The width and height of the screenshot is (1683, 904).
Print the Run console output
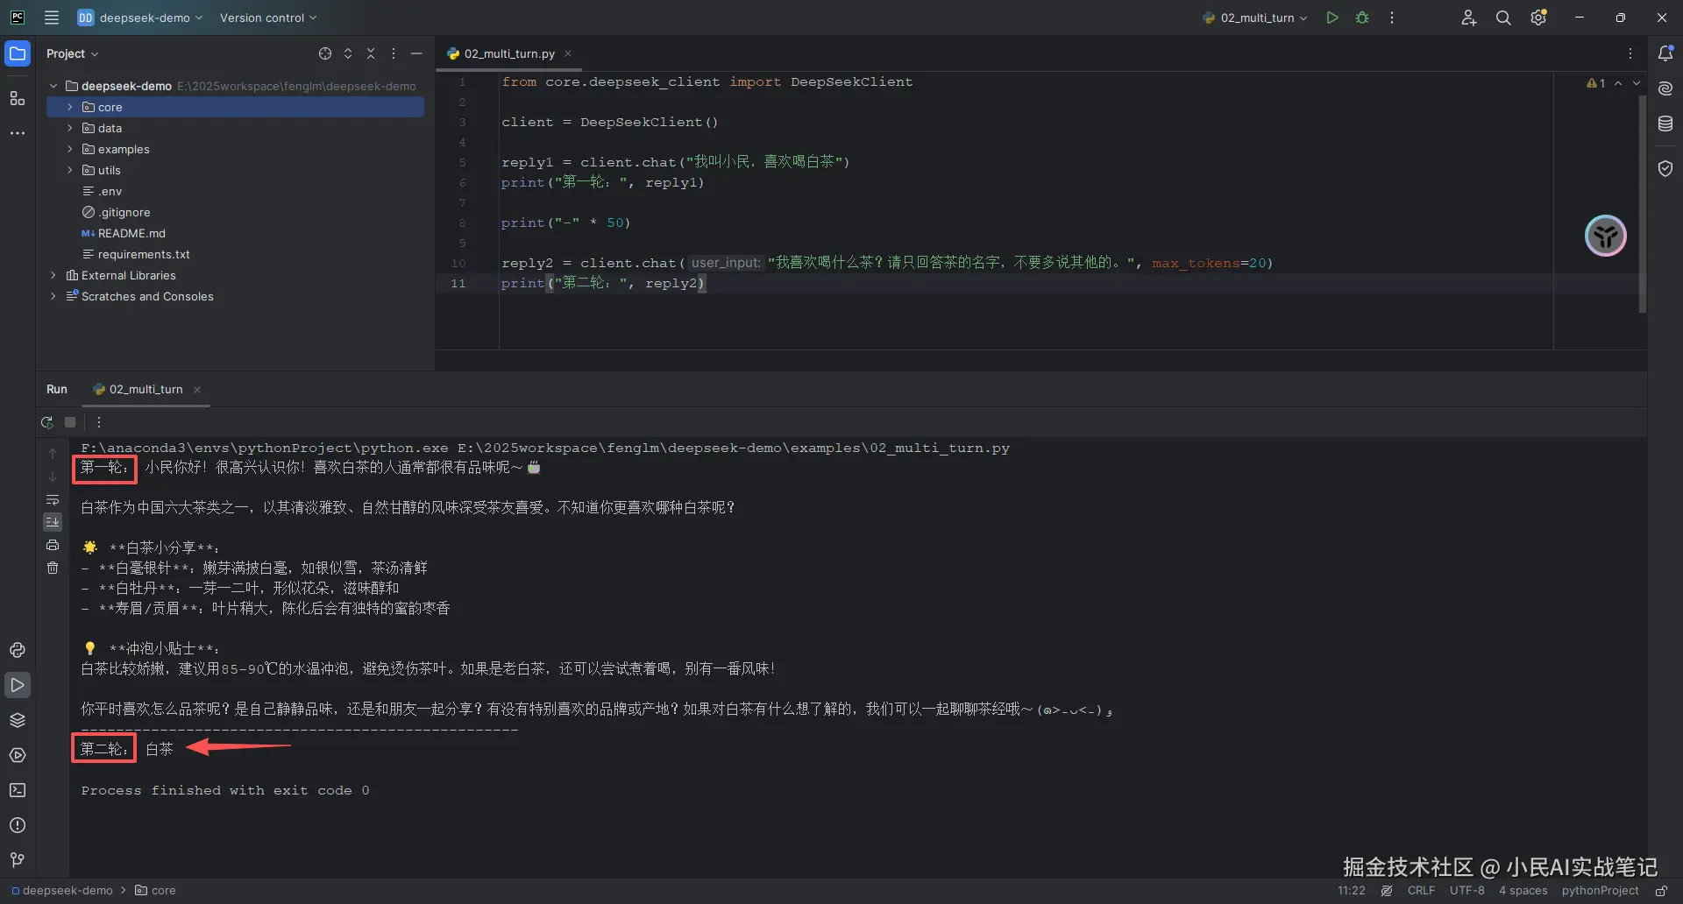tap(53, 545)
